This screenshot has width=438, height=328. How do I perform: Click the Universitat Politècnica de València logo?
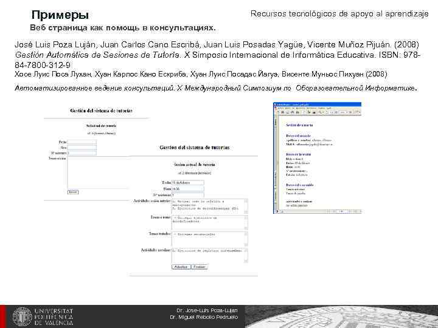coord(43,317)
